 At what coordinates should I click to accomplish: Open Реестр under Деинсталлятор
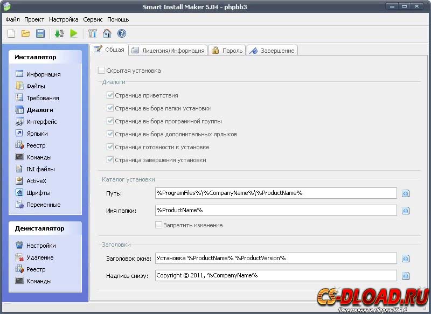(x=31, y=269)
